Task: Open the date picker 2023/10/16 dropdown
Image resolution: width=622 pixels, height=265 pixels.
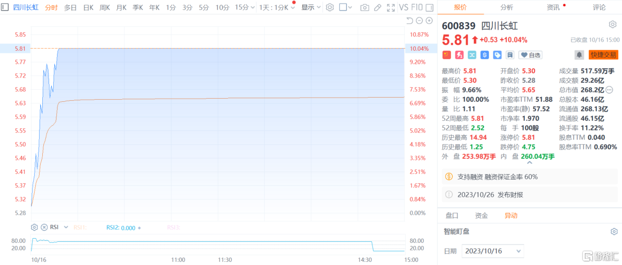Action: click(492, 251)
